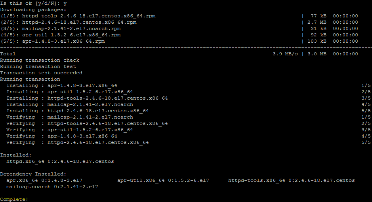The height and width of the screenshot is (202, 372).
Task: Click 'Transaction test succeeded' line
Action: point(41,73)
